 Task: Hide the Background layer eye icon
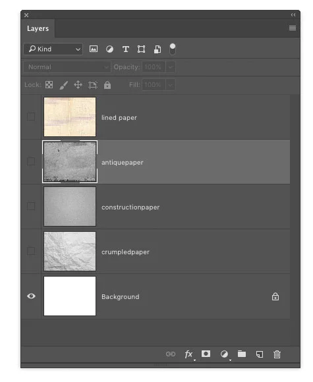(31, 296)
